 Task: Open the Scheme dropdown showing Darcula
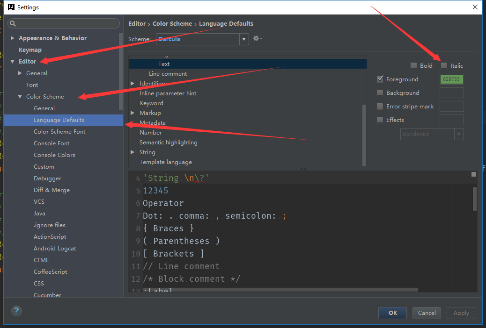click(202, 39)
